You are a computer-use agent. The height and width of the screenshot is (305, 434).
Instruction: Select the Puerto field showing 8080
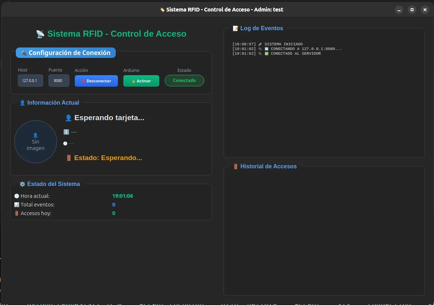tap(59, 81)
